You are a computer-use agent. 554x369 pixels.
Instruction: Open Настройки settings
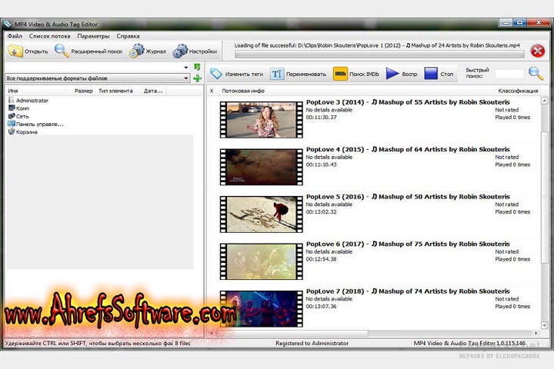[x=194, y=52]
